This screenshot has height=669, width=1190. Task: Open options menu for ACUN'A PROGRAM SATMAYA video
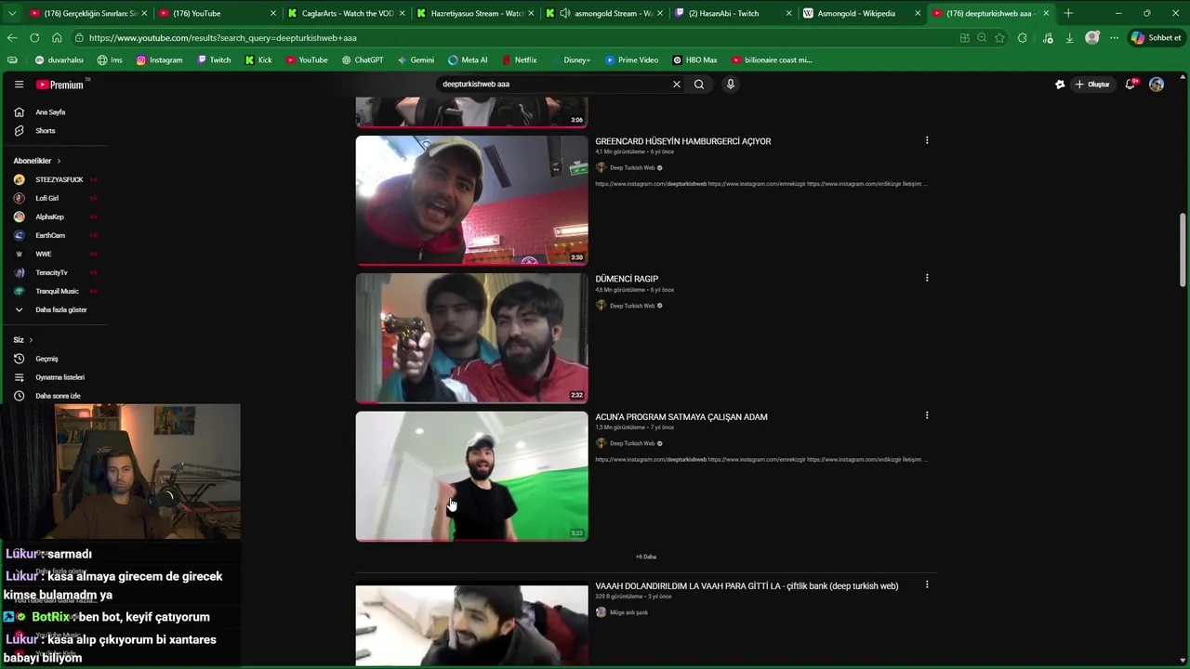(x=927, y=415)
